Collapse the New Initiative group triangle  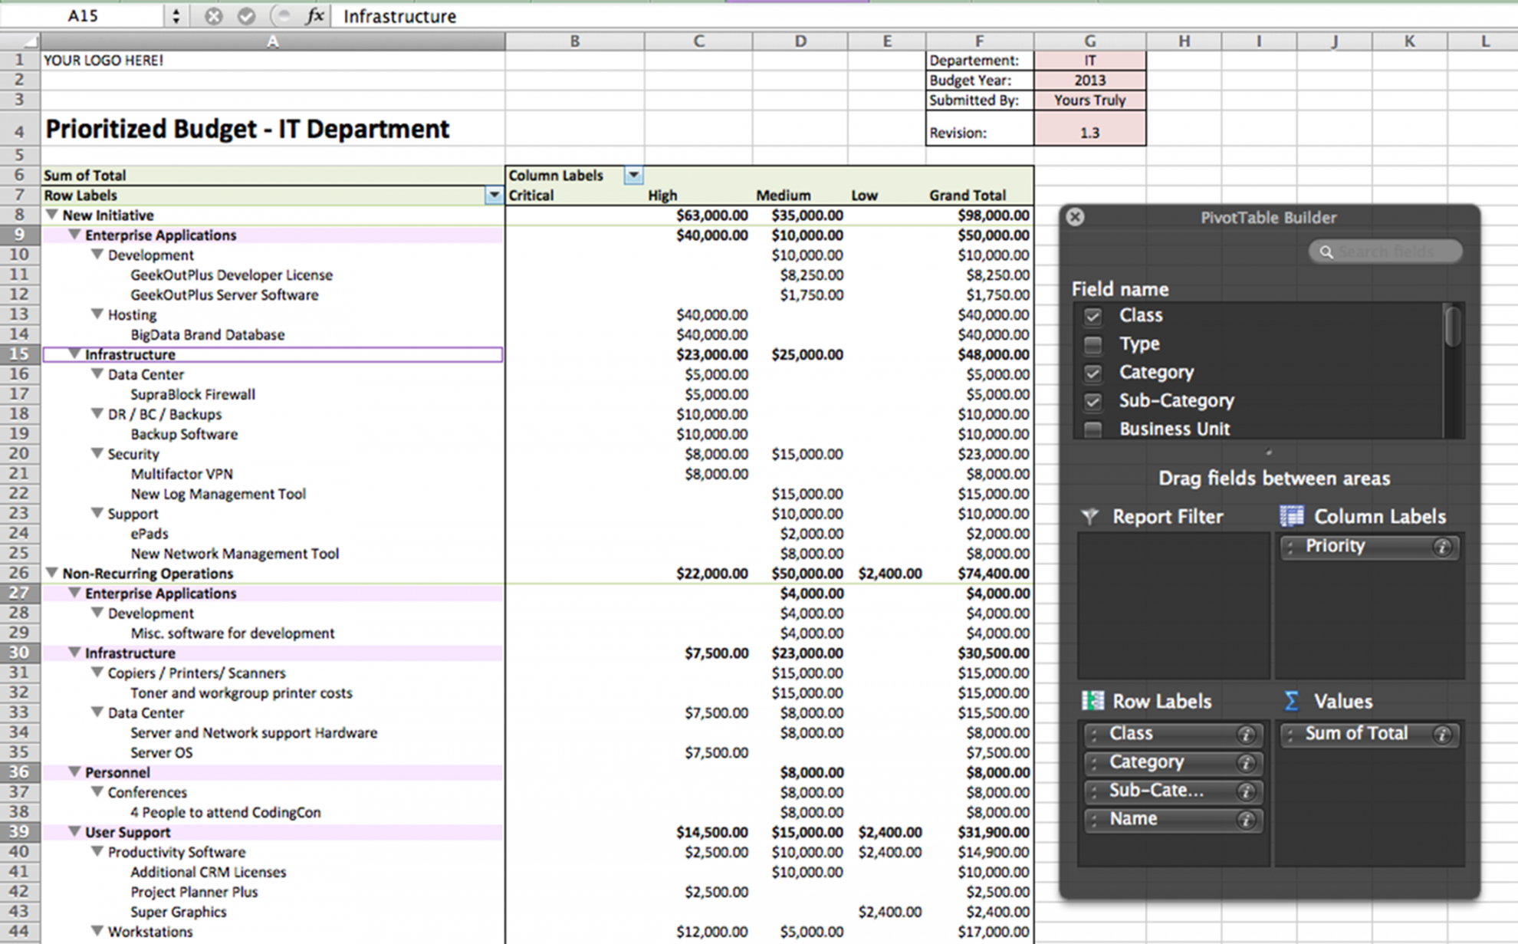click(x=51, y=215)
